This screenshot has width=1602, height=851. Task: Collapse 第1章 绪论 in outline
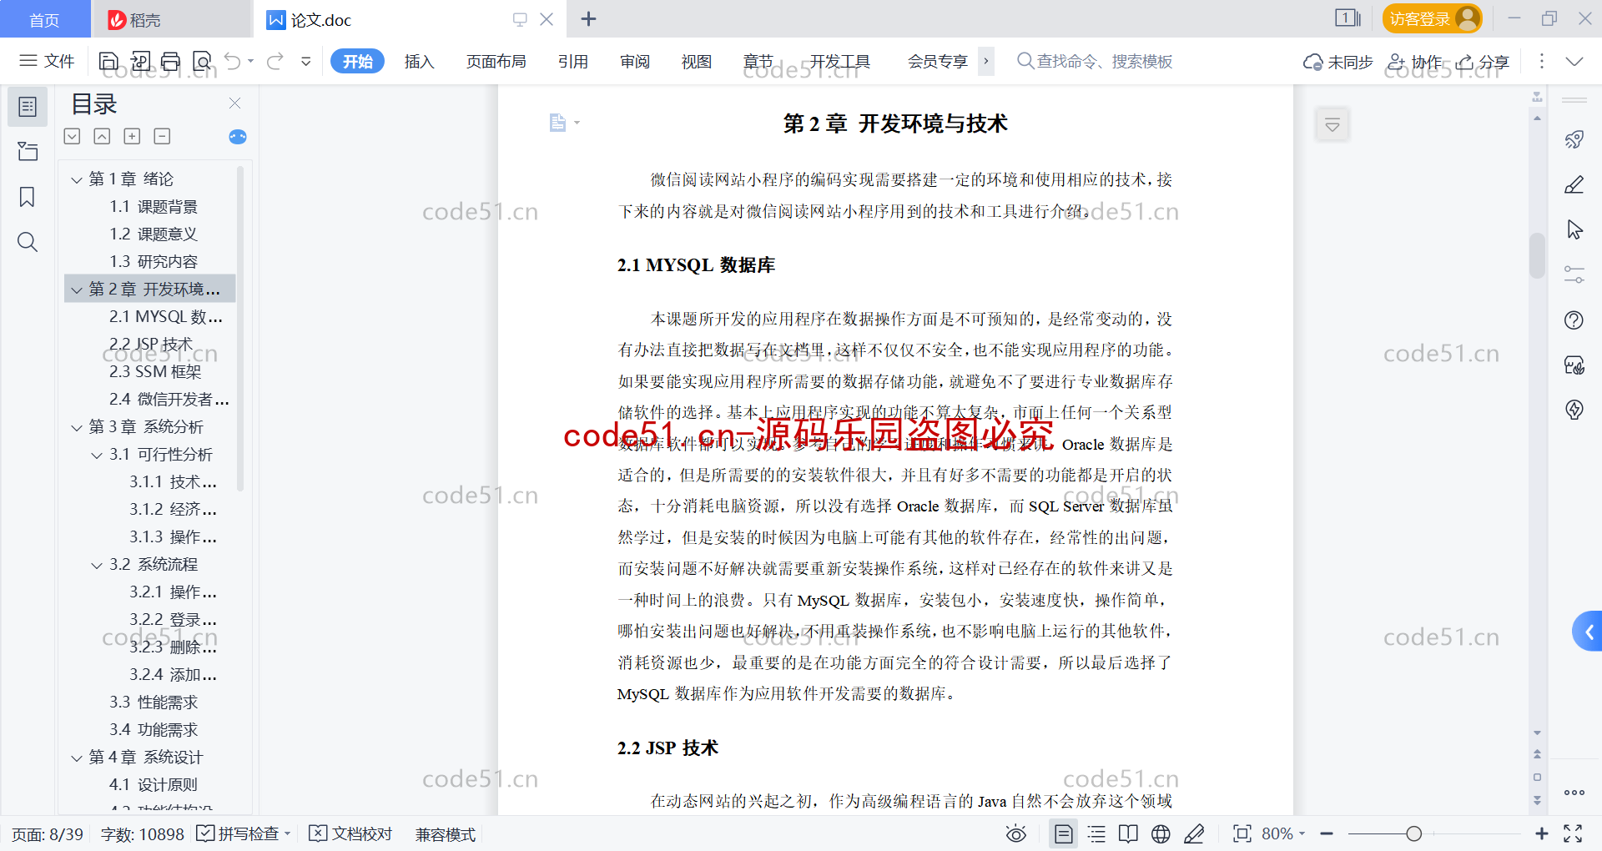coord(77,179)
